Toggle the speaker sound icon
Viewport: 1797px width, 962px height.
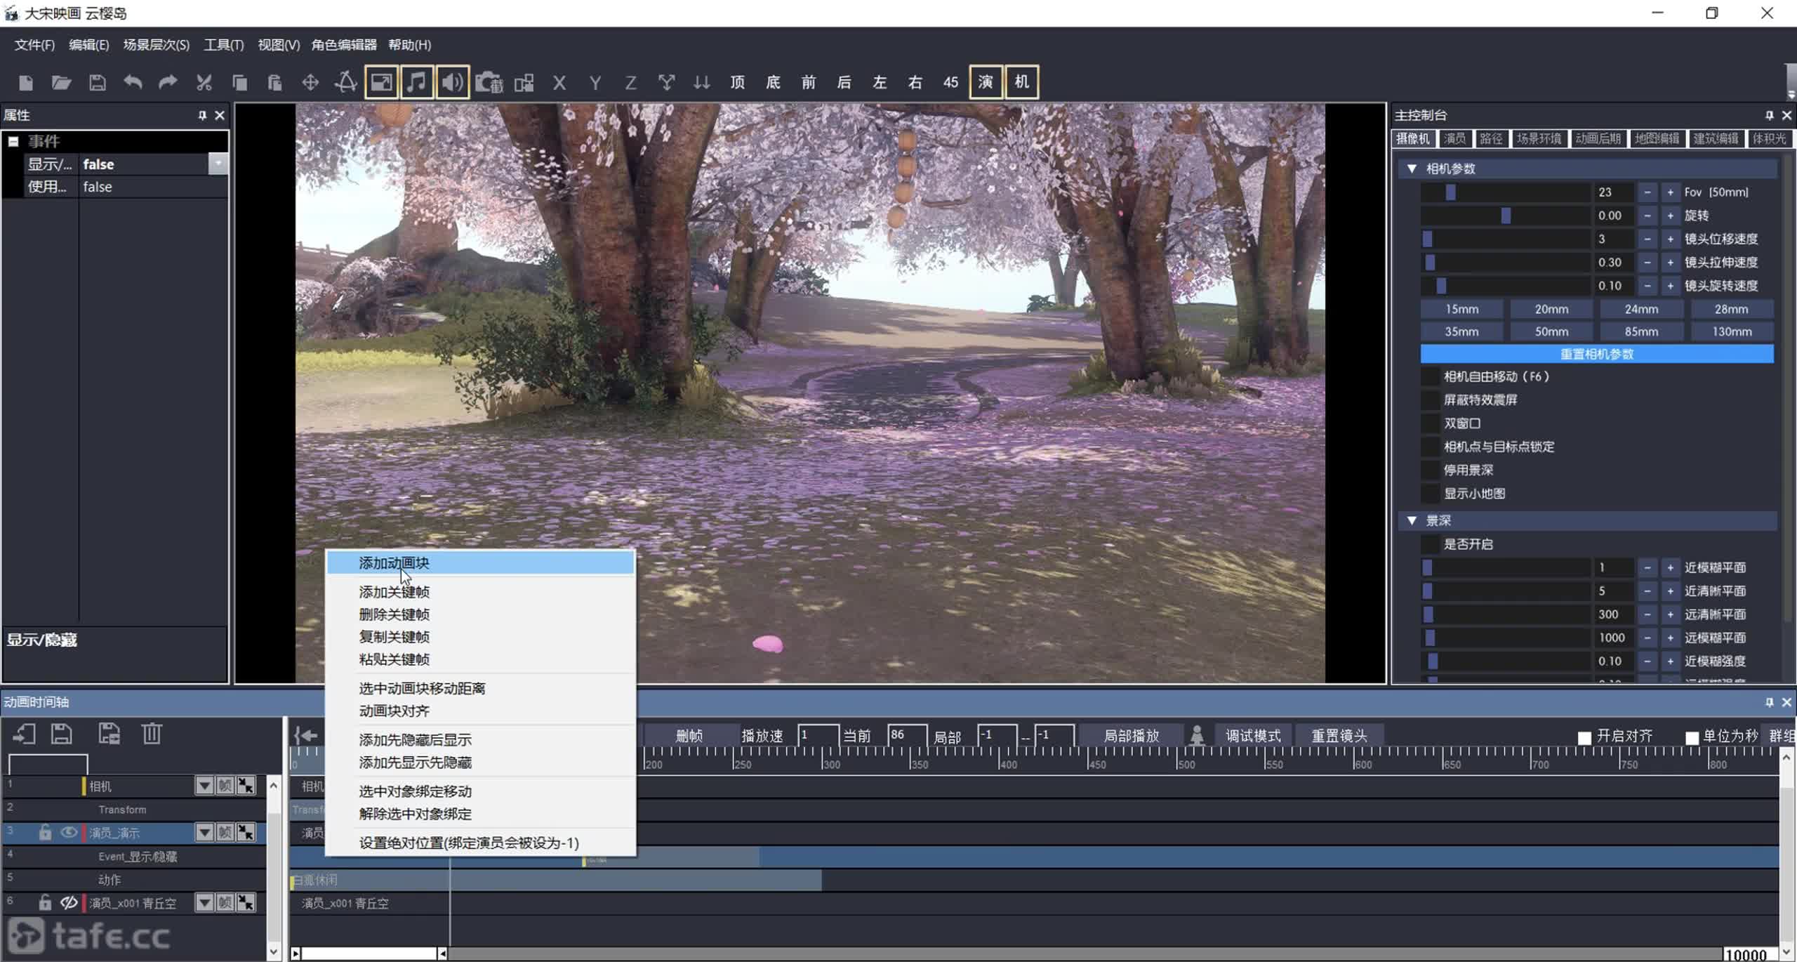pyautogui.click(x=452, y=82)
